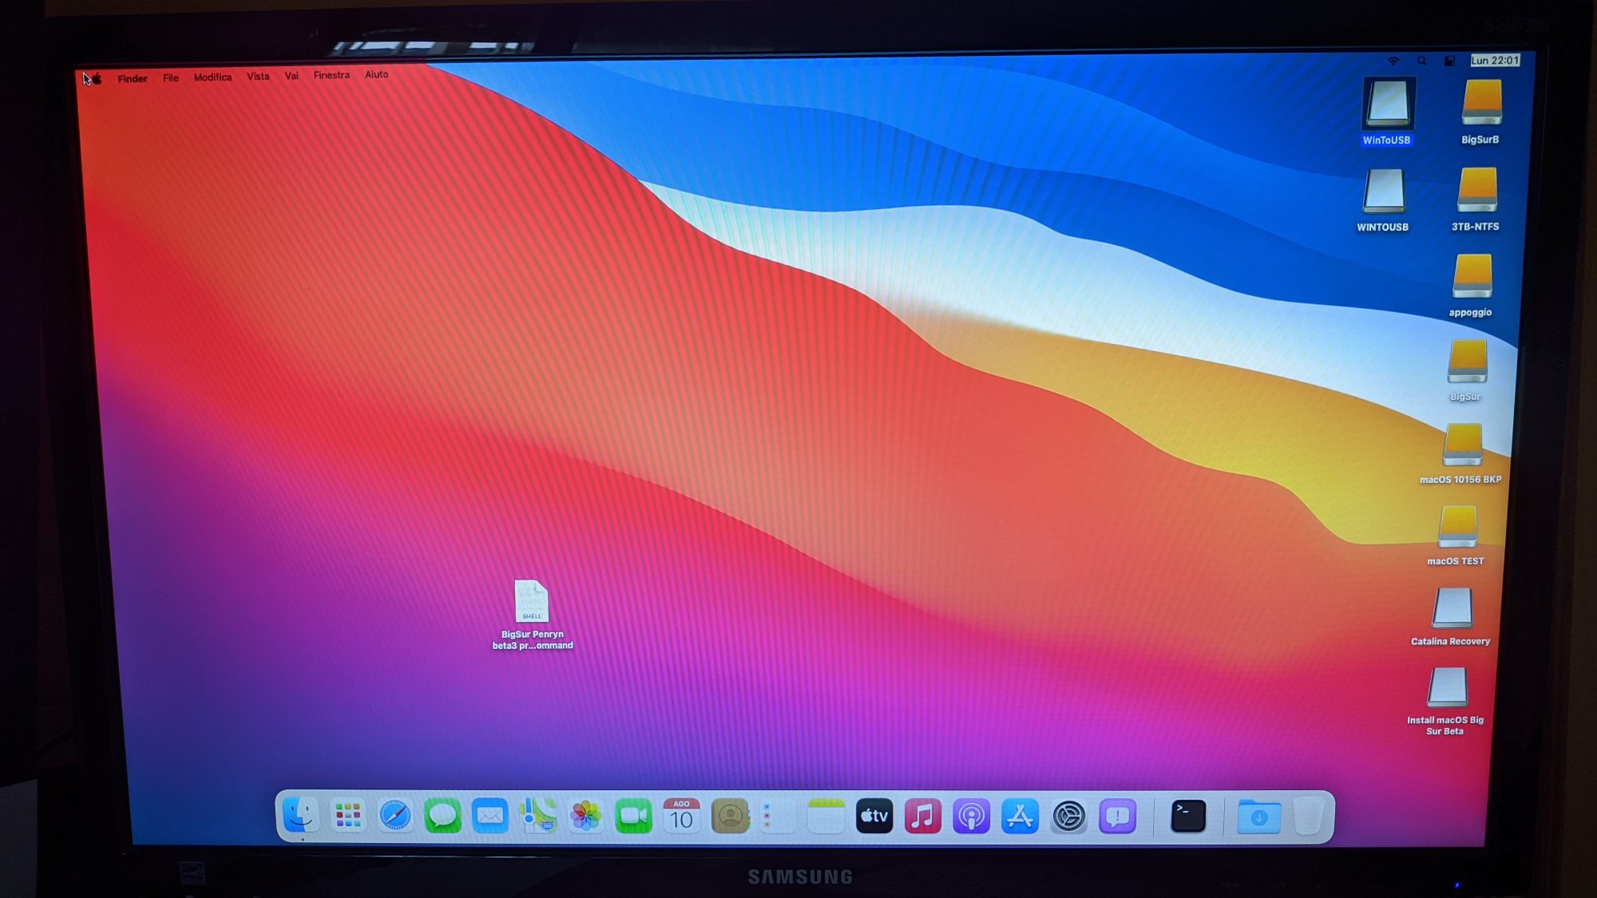Open the Downloads folder stack
The image size is (1597, 898).
[1258, 817]
